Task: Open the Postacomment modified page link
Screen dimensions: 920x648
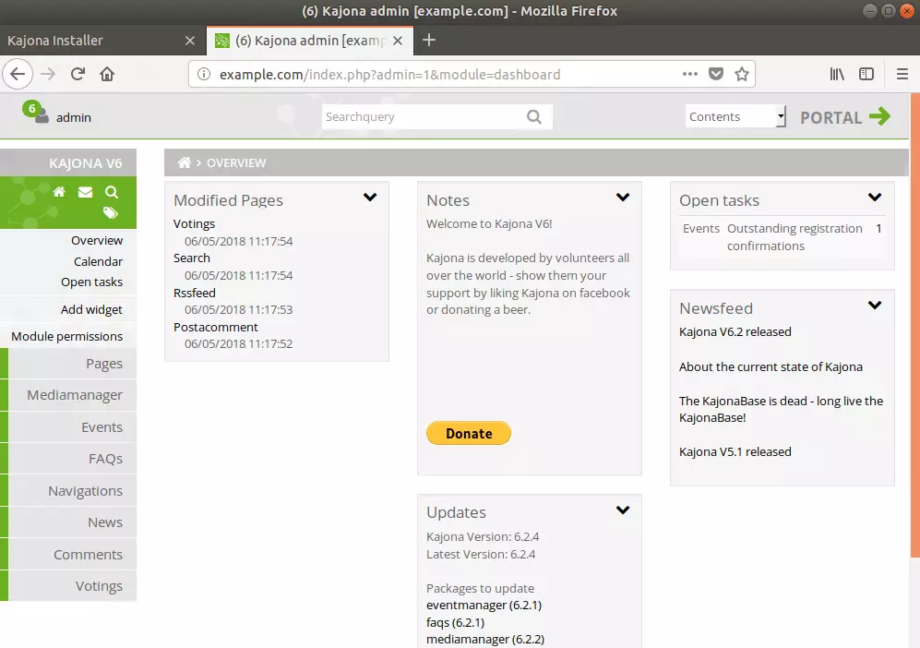Action: pyautogui.click(x=215, y=327)
